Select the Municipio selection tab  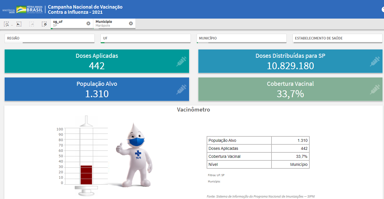[x=111, y=23]
